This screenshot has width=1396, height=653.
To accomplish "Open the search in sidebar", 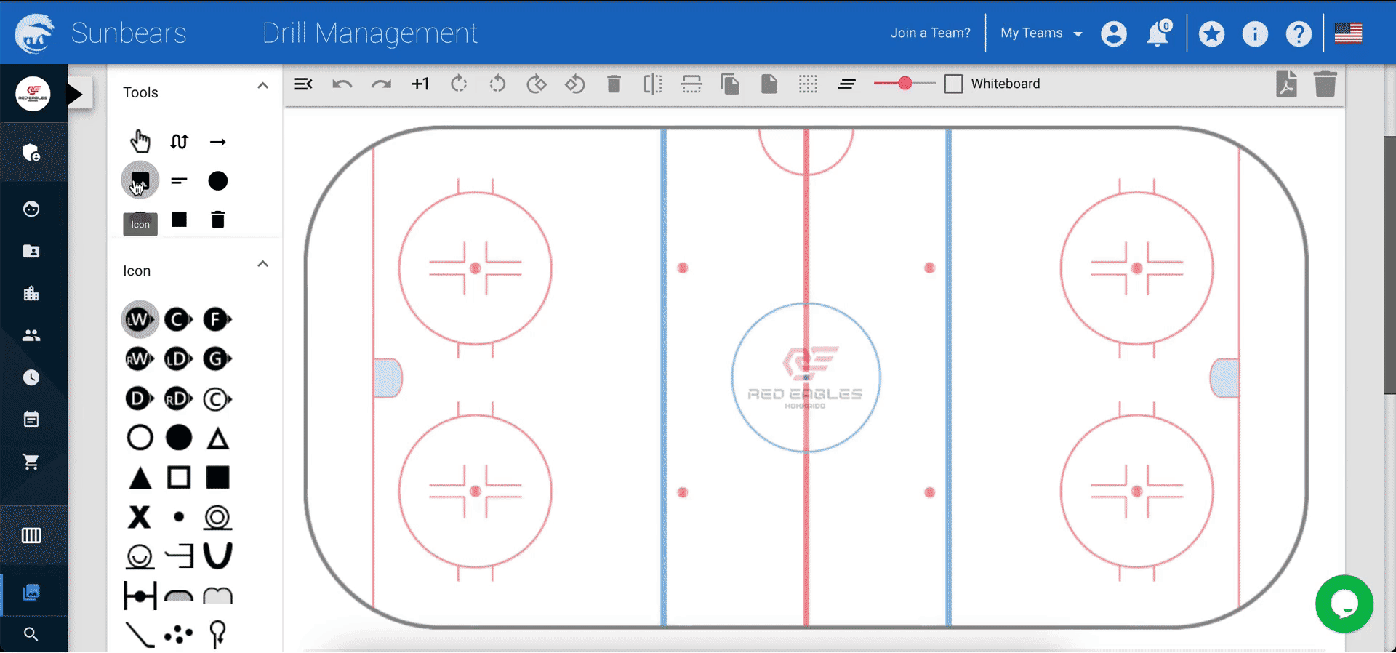I will point(31,634).
